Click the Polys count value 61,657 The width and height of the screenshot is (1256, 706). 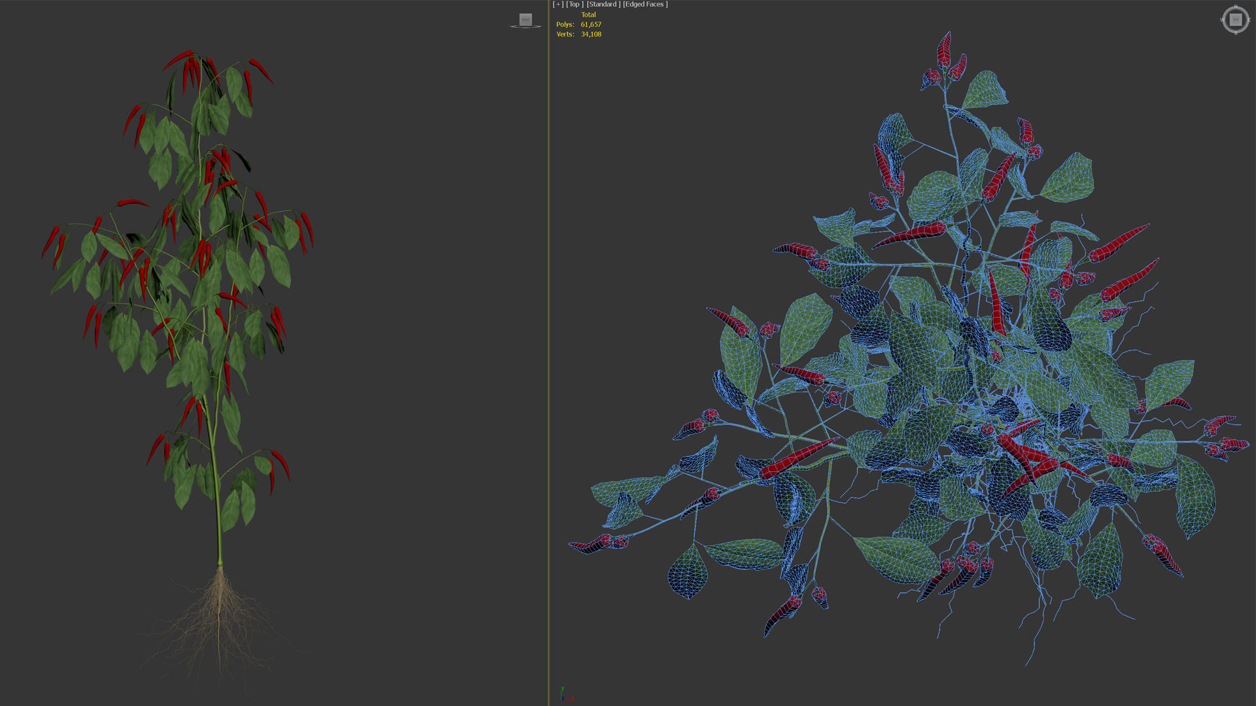point(591,24)
